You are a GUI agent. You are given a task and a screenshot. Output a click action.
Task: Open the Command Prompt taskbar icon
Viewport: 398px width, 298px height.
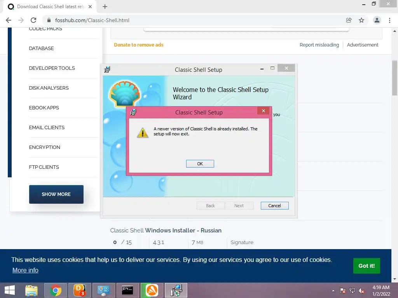(127, 290)
